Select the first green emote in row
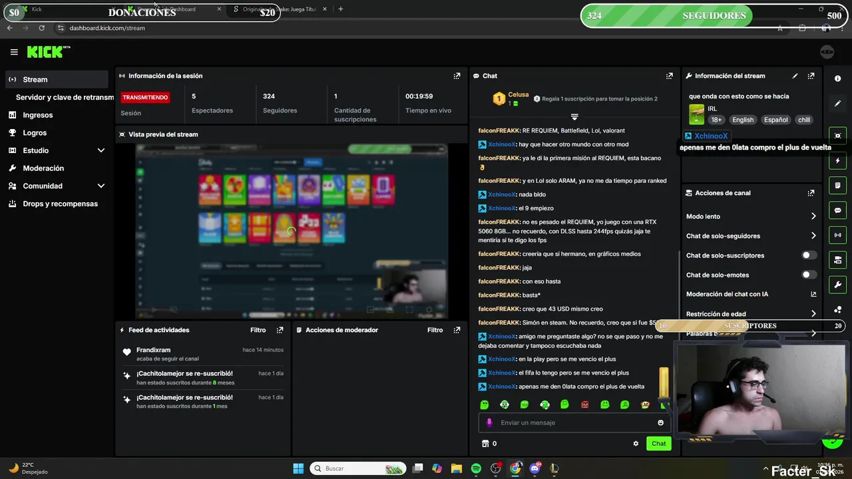This screenshot has width=852, height=479. pyautogui.click(x=485, y=404)
